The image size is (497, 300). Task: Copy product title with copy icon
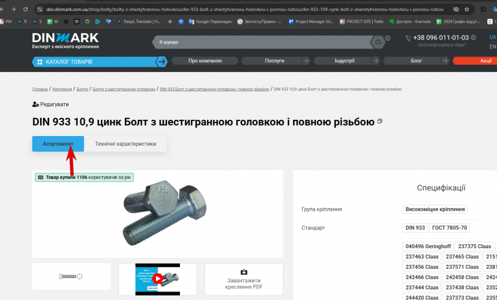pyautogui.click(x=380, y=121)
